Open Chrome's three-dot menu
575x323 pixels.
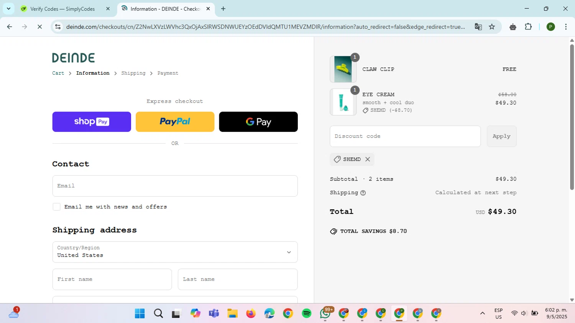coord(566,27)
